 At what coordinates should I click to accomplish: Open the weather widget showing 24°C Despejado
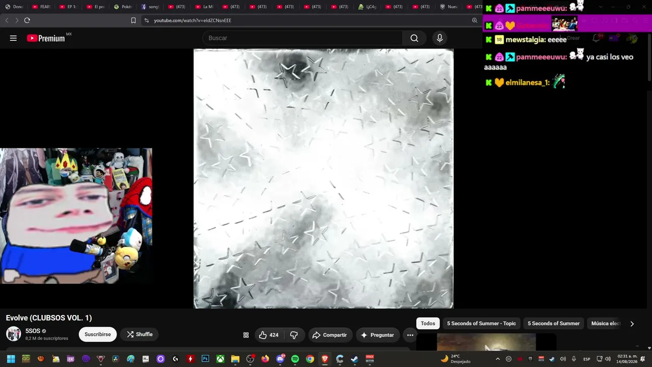coord(455,359)
